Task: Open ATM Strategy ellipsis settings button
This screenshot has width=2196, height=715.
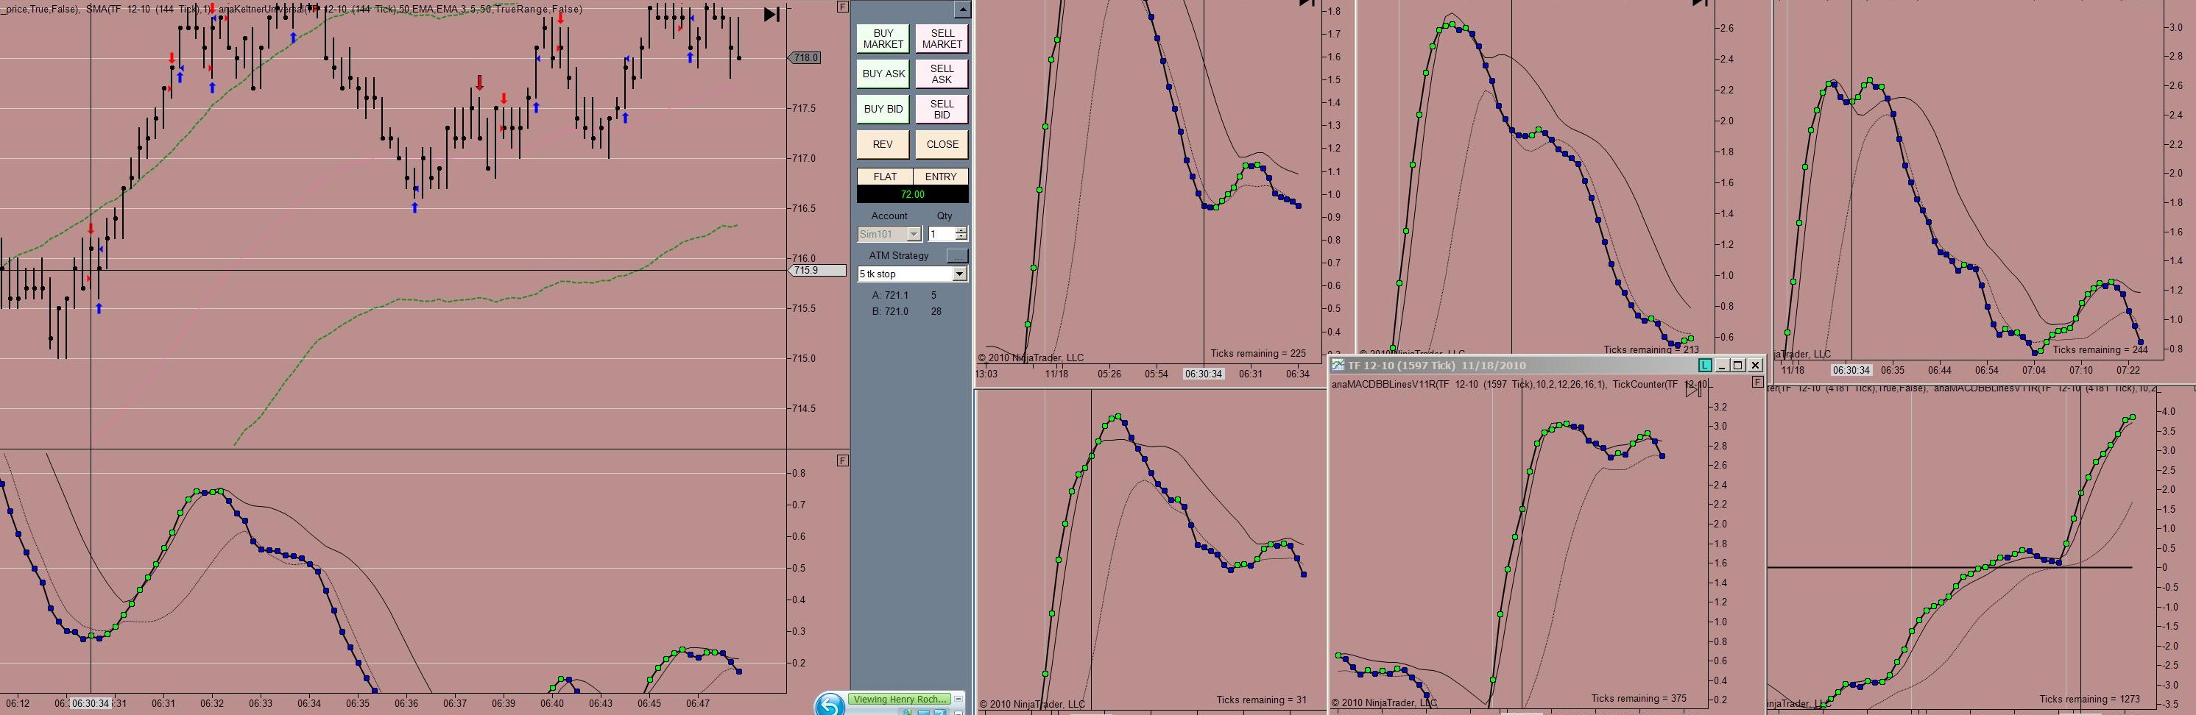Action: pyautogui.click(x=957, y=256)
